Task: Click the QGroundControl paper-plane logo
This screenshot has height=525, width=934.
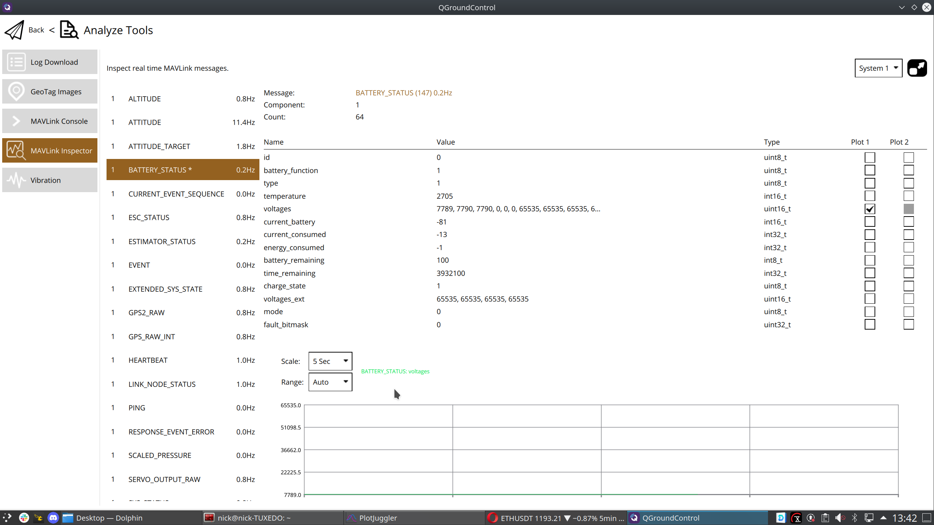Action: (x=14, y=30)
